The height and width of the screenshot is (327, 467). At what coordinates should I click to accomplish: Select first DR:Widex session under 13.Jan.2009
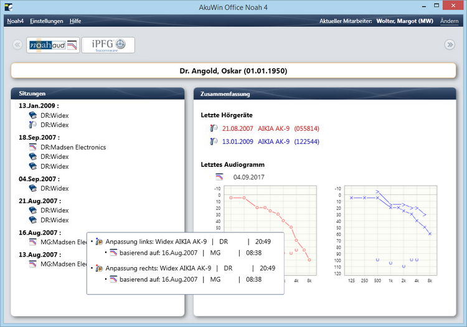pyautogui.click(x=55, y=115)
